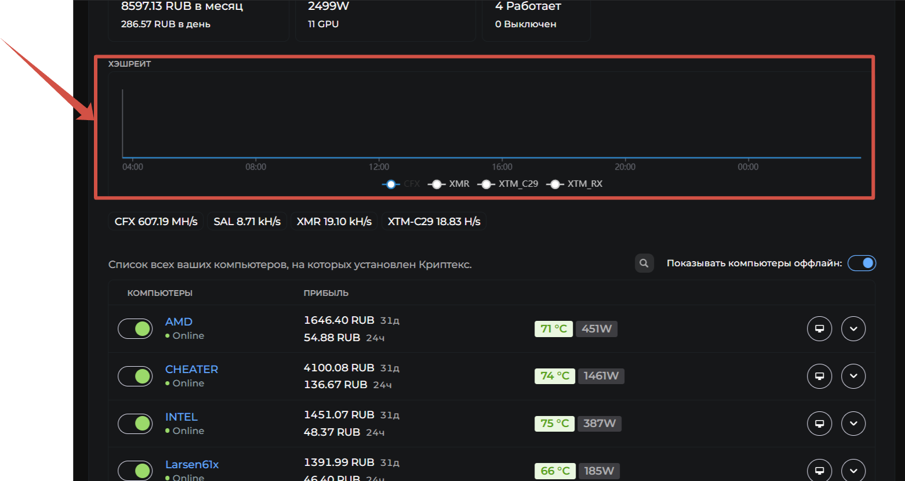Open the monitor icon for AMD
This screenshot has width=905, height=481.
[819, 329]
